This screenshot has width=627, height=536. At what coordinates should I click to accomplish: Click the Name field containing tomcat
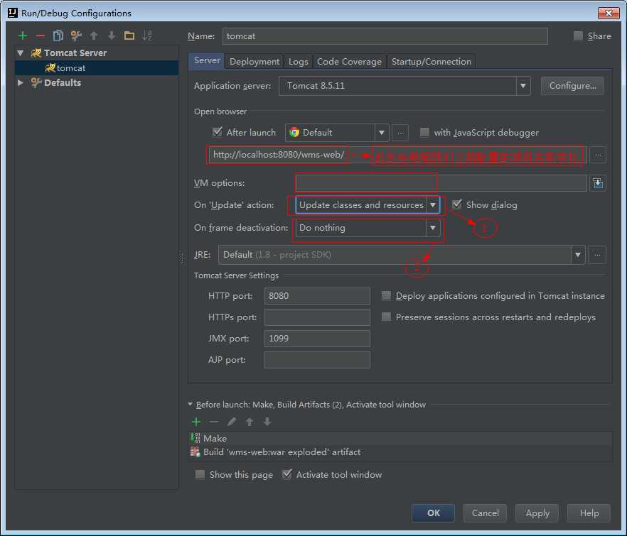pyautogui.click(x=385, y=36)
